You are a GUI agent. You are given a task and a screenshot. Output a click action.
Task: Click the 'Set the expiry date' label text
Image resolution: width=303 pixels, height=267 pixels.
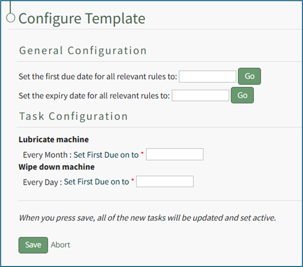pos(94,96)
